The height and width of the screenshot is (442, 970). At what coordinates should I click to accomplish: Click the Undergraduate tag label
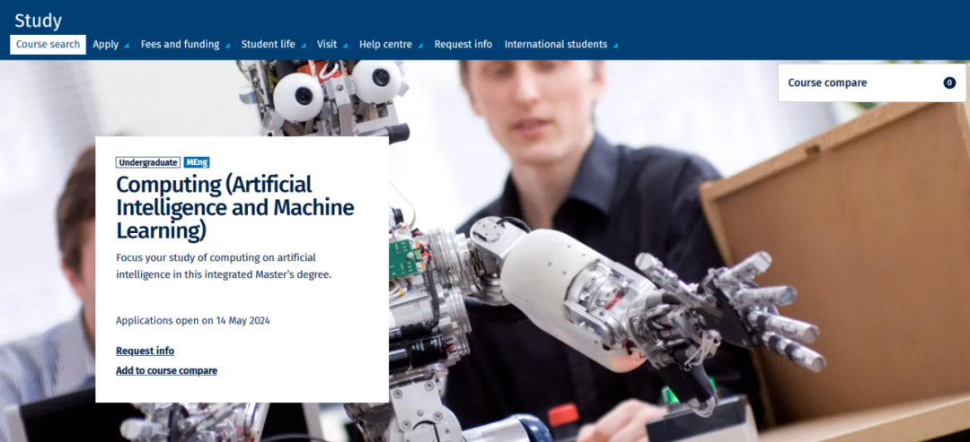pos(148,162)
